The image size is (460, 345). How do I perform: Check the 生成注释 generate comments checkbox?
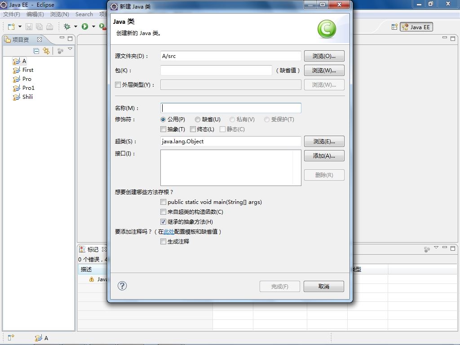tap(164, 241)
